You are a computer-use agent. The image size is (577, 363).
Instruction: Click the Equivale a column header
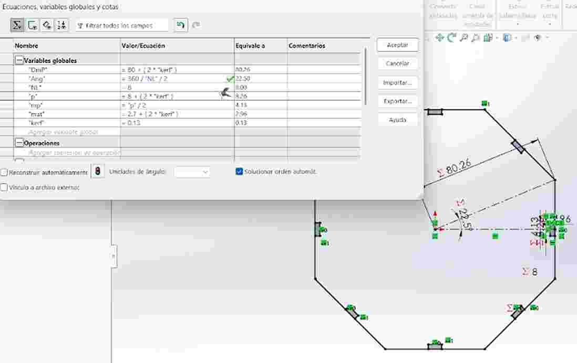coord(261,46)
